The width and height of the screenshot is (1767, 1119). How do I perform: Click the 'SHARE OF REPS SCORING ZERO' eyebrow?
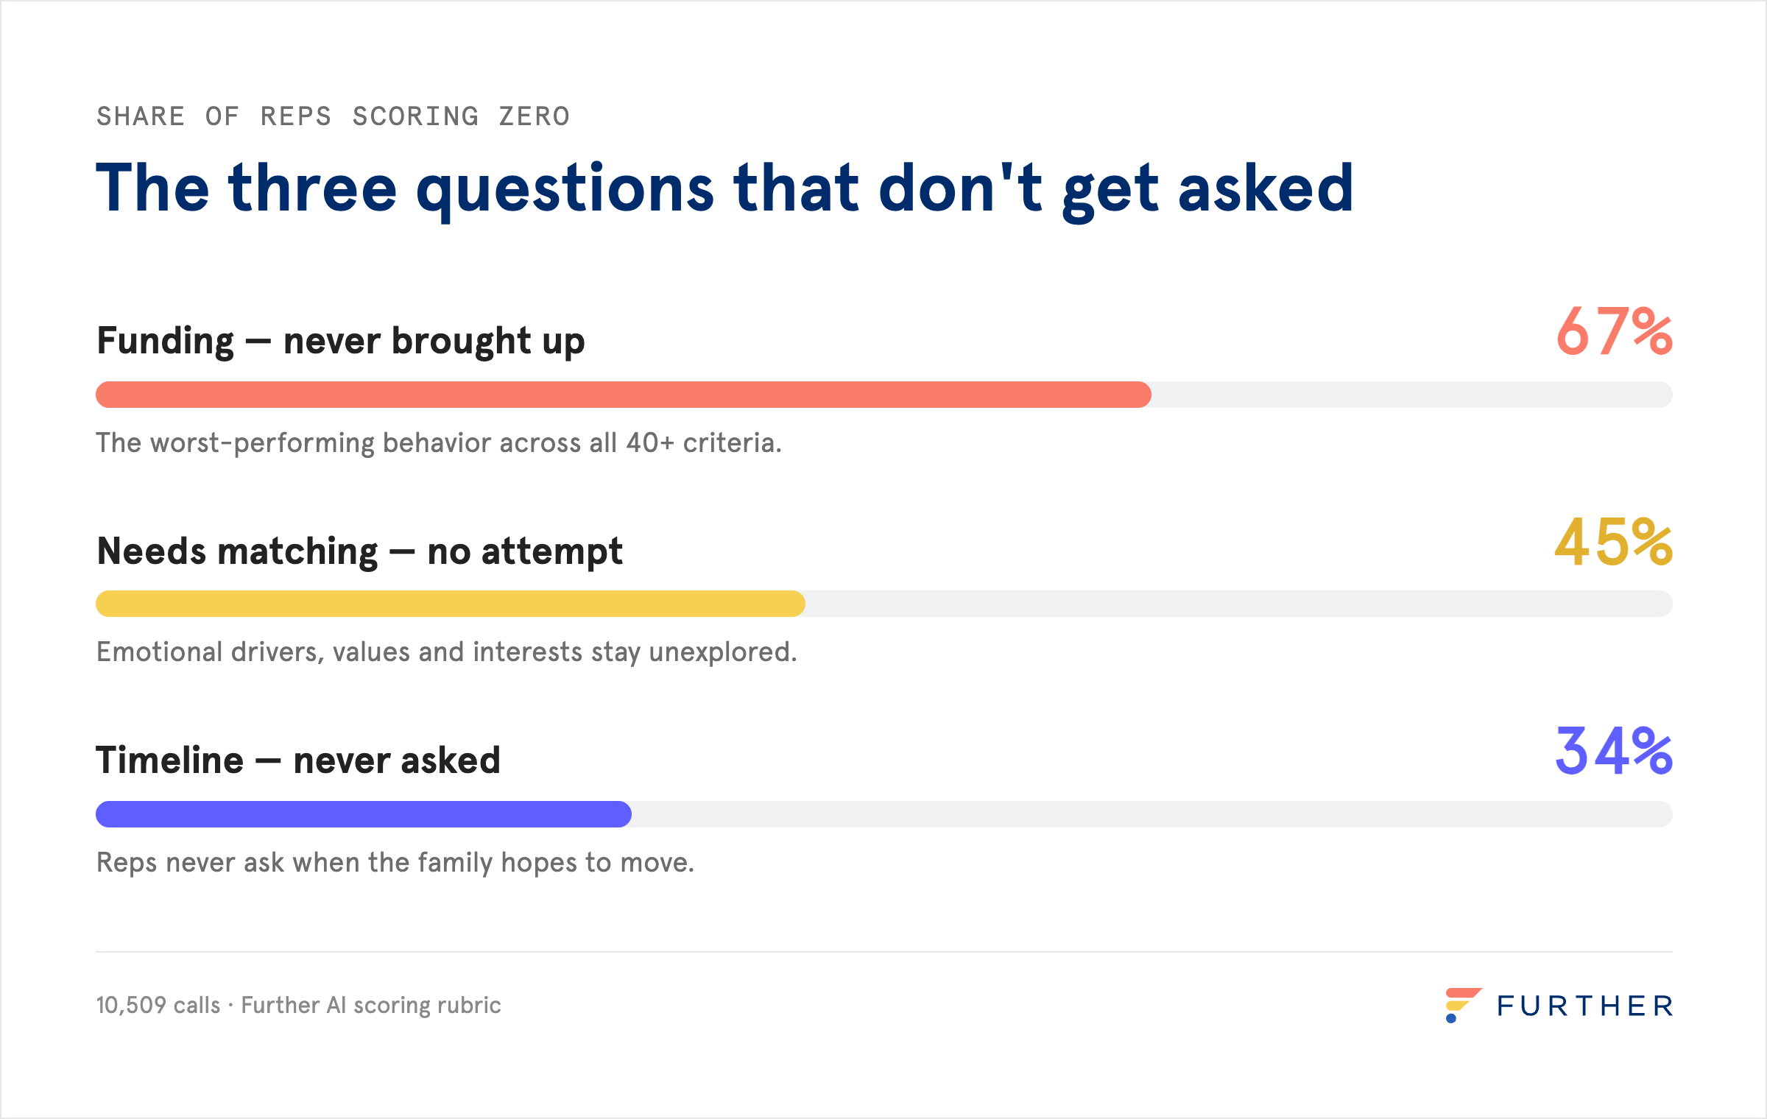[x=334, y=116]
